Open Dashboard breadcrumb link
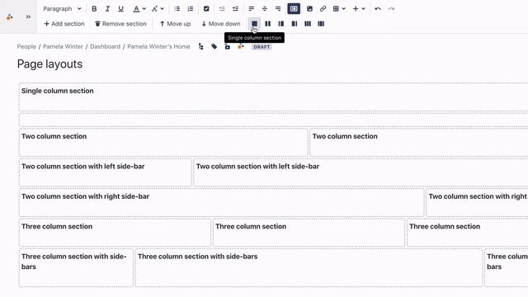 (x=105, y=46)
